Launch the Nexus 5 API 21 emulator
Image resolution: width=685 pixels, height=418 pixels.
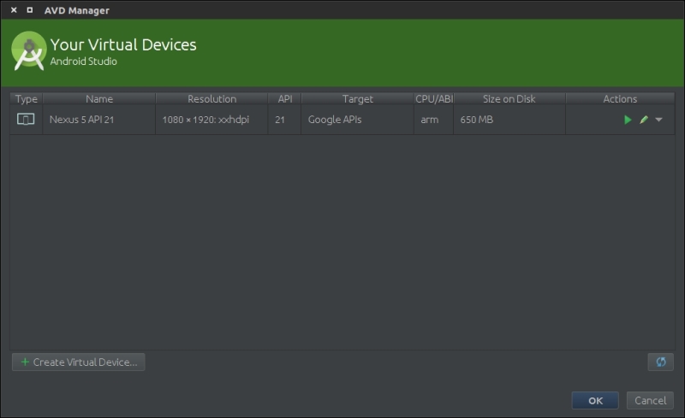628,120
